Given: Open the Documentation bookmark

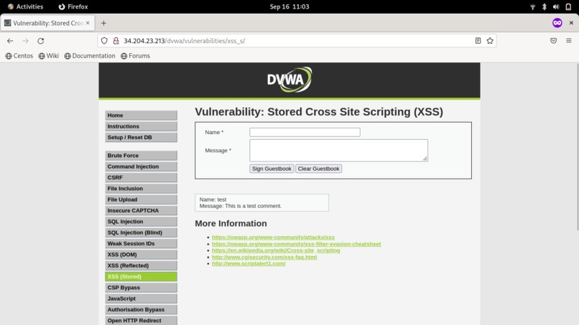Looking at the screenshot, I should 90,56.
